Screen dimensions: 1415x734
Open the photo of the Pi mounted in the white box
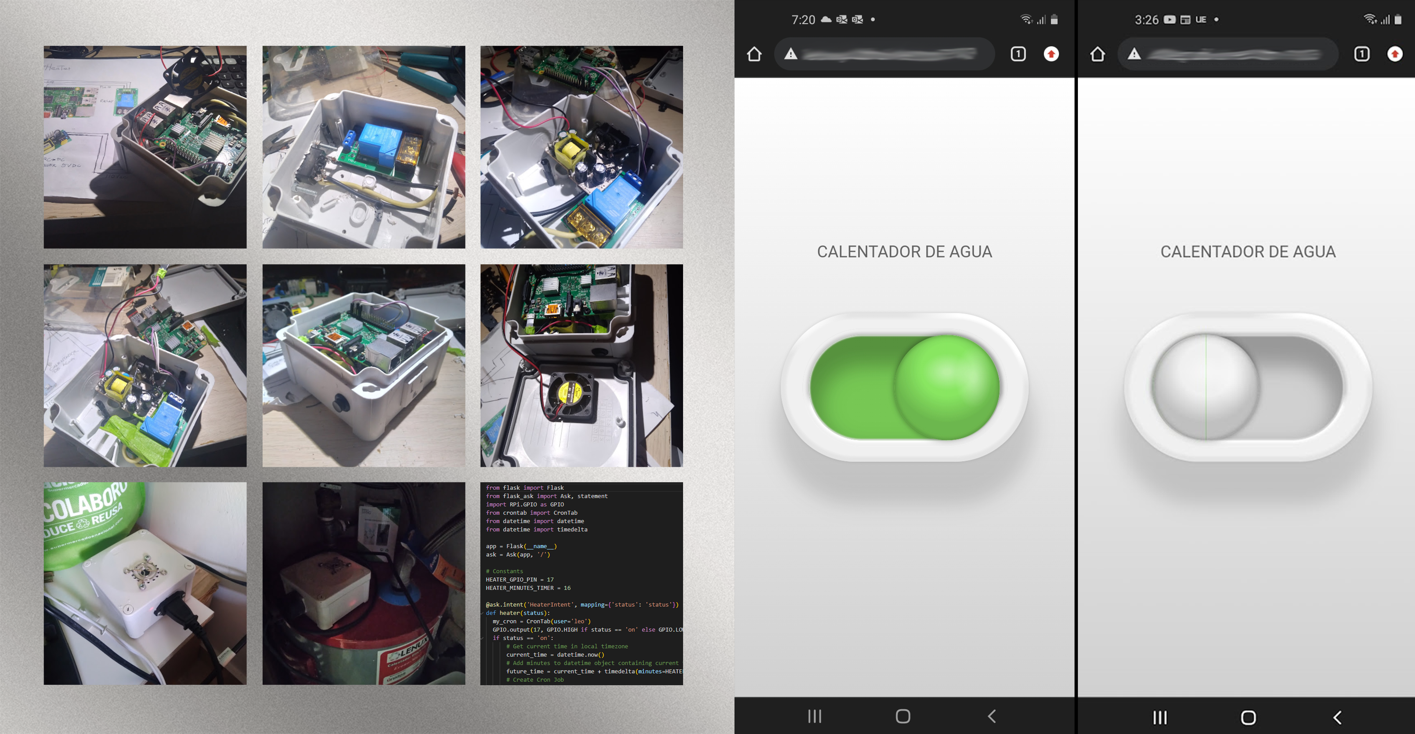click(x=364, y=366)
